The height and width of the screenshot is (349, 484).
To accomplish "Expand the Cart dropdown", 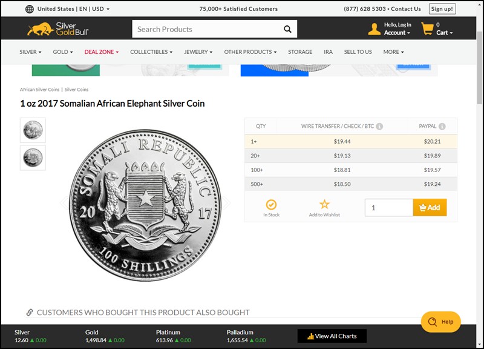I will (444, 33).
